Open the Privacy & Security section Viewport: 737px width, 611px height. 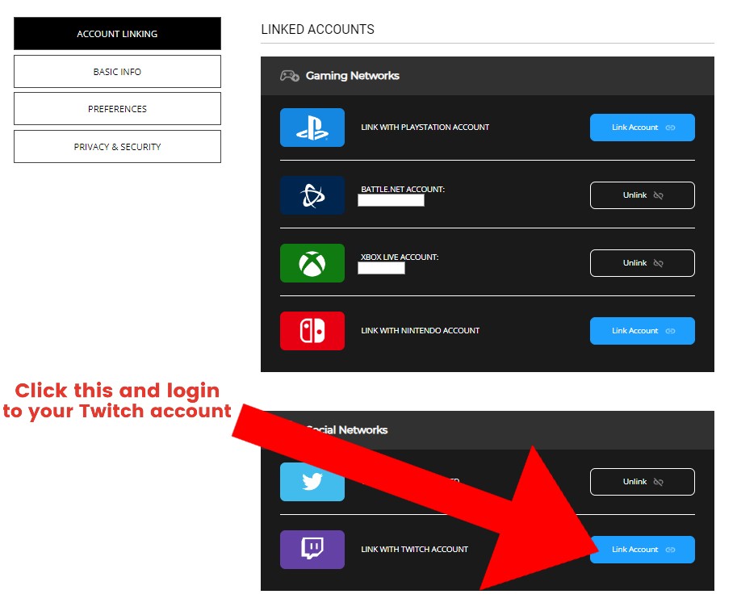tap(117, 147)
